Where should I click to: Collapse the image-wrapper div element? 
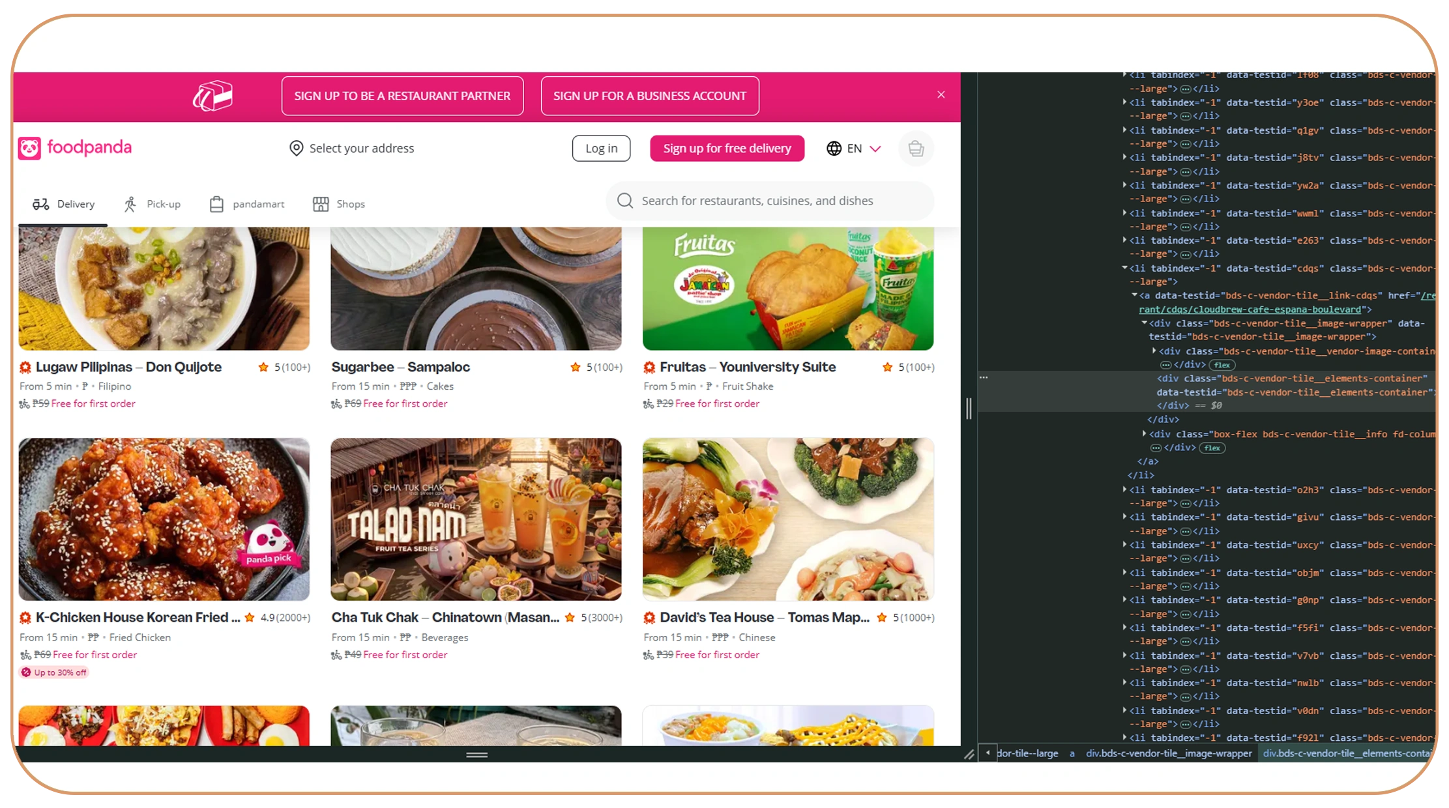[1144, 323]
